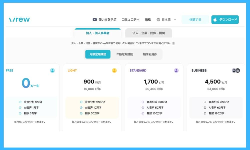Click the Vrew logo
The height and width of the screenshot is (150, 250).
(19, 19)
